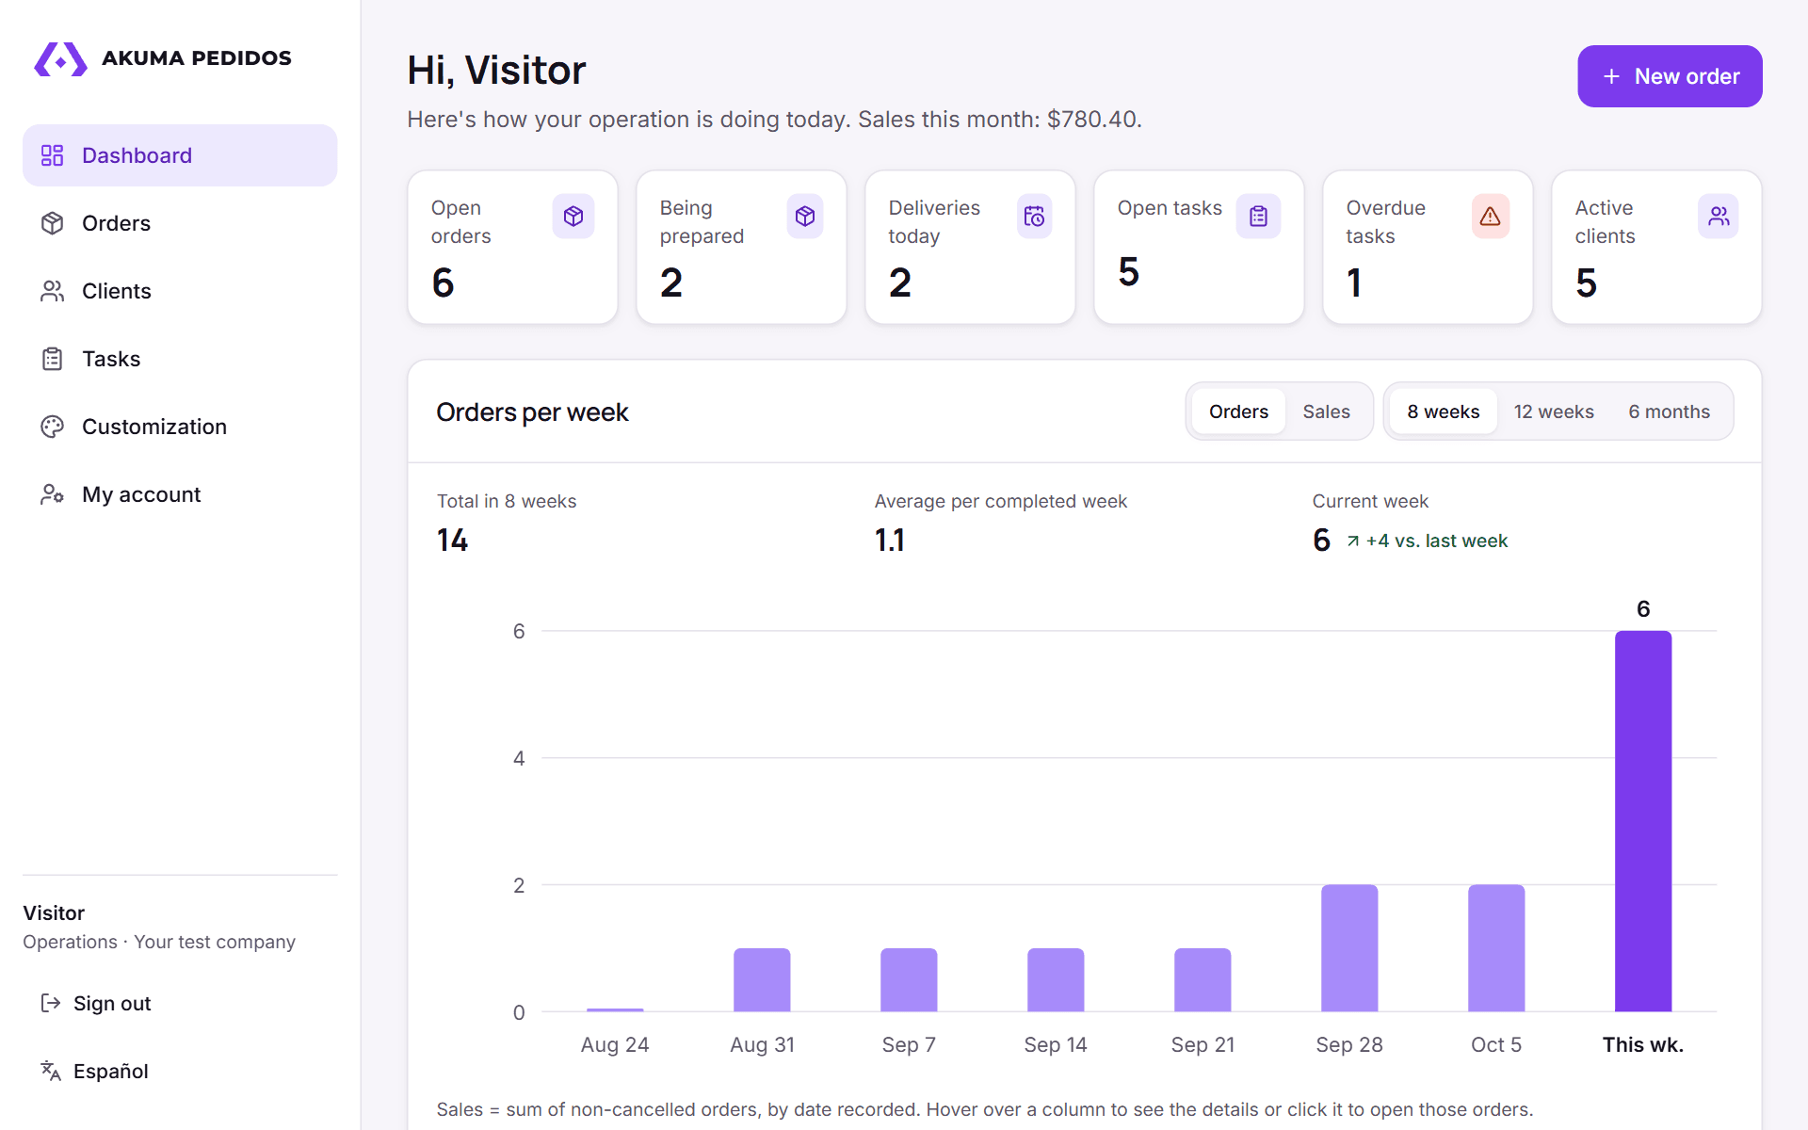Click the Oct 5 chart bar
Image resolution: width=1808 pixels, height=1130 pixels.
(x=1496, y=948)
